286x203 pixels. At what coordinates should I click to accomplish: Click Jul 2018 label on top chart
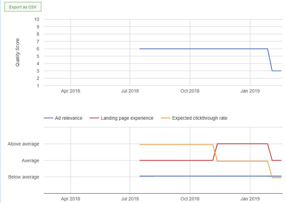[x=130, y=91]
